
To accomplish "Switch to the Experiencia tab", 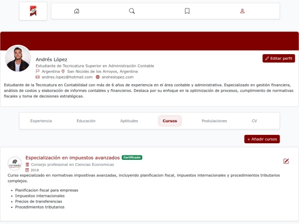I will (41, 121).
